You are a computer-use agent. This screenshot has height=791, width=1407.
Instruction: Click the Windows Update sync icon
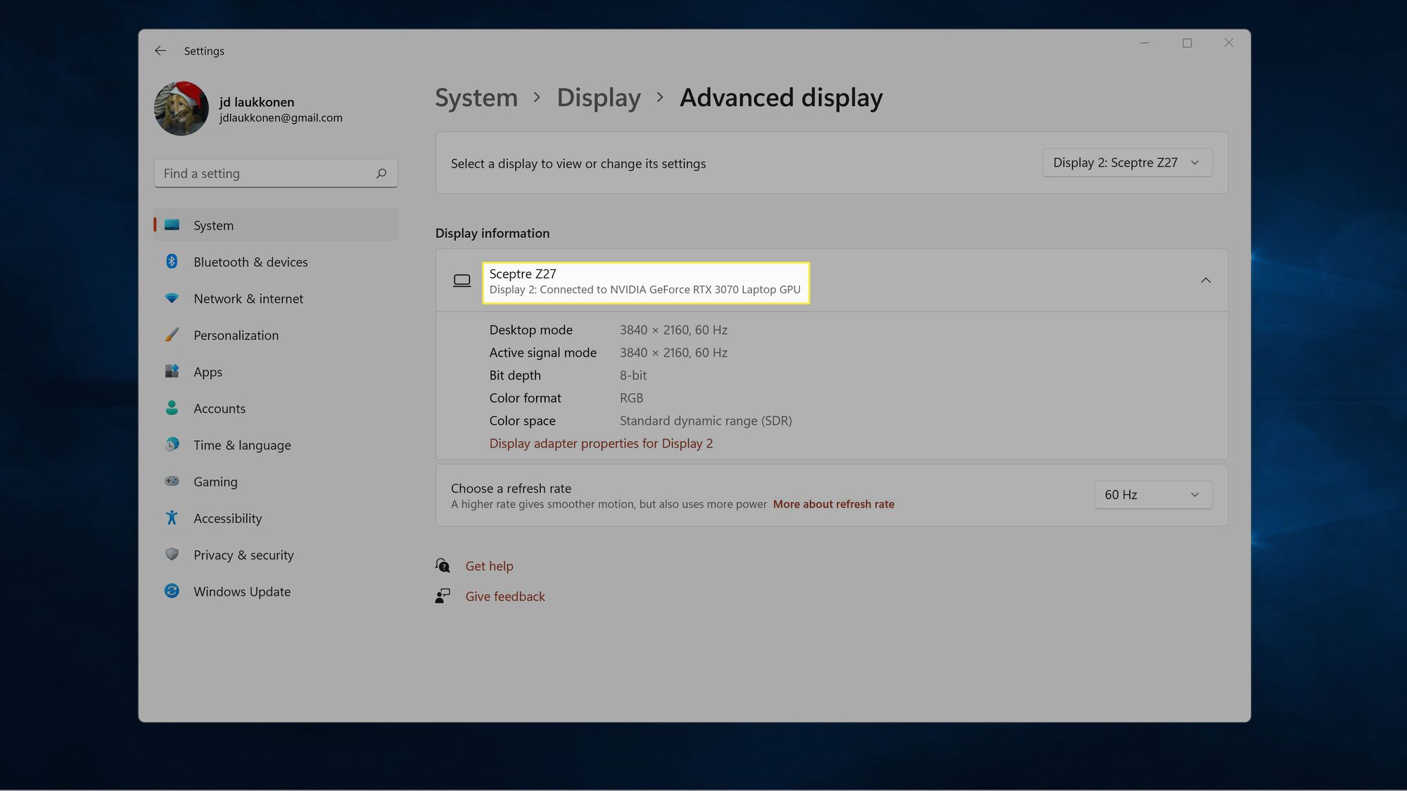[172, 591]
